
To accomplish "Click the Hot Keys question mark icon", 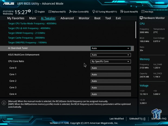I will (x=143, y=11).
